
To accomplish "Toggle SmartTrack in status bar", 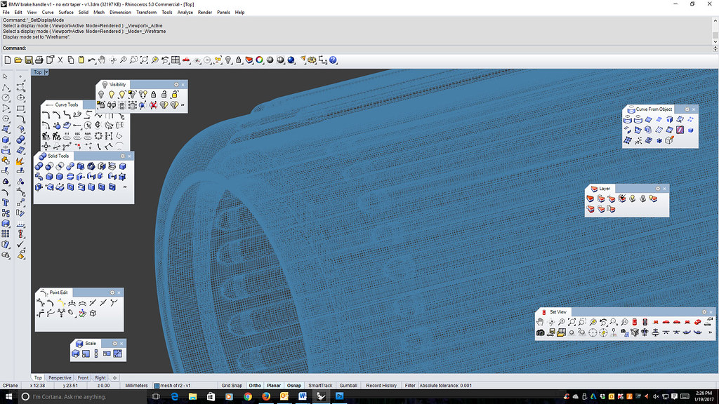I will pyautogui.click(x=320, y=385).
